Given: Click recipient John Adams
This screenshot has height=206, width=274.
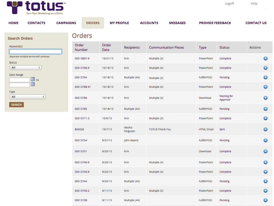Looking at the screenshot, I should (x=131, y=140).
